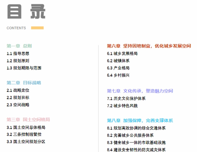The height and width of the screenshot is (152, 197).
Task: Select entry 2.2 规划目标
Action: pos(18,97)
